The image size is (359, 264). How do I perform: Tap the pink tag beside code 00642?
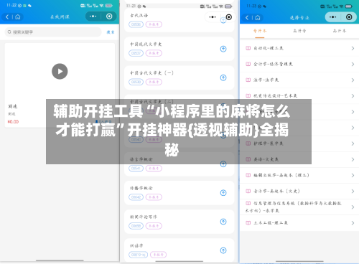pyautogui.click(x=154, y=197)
